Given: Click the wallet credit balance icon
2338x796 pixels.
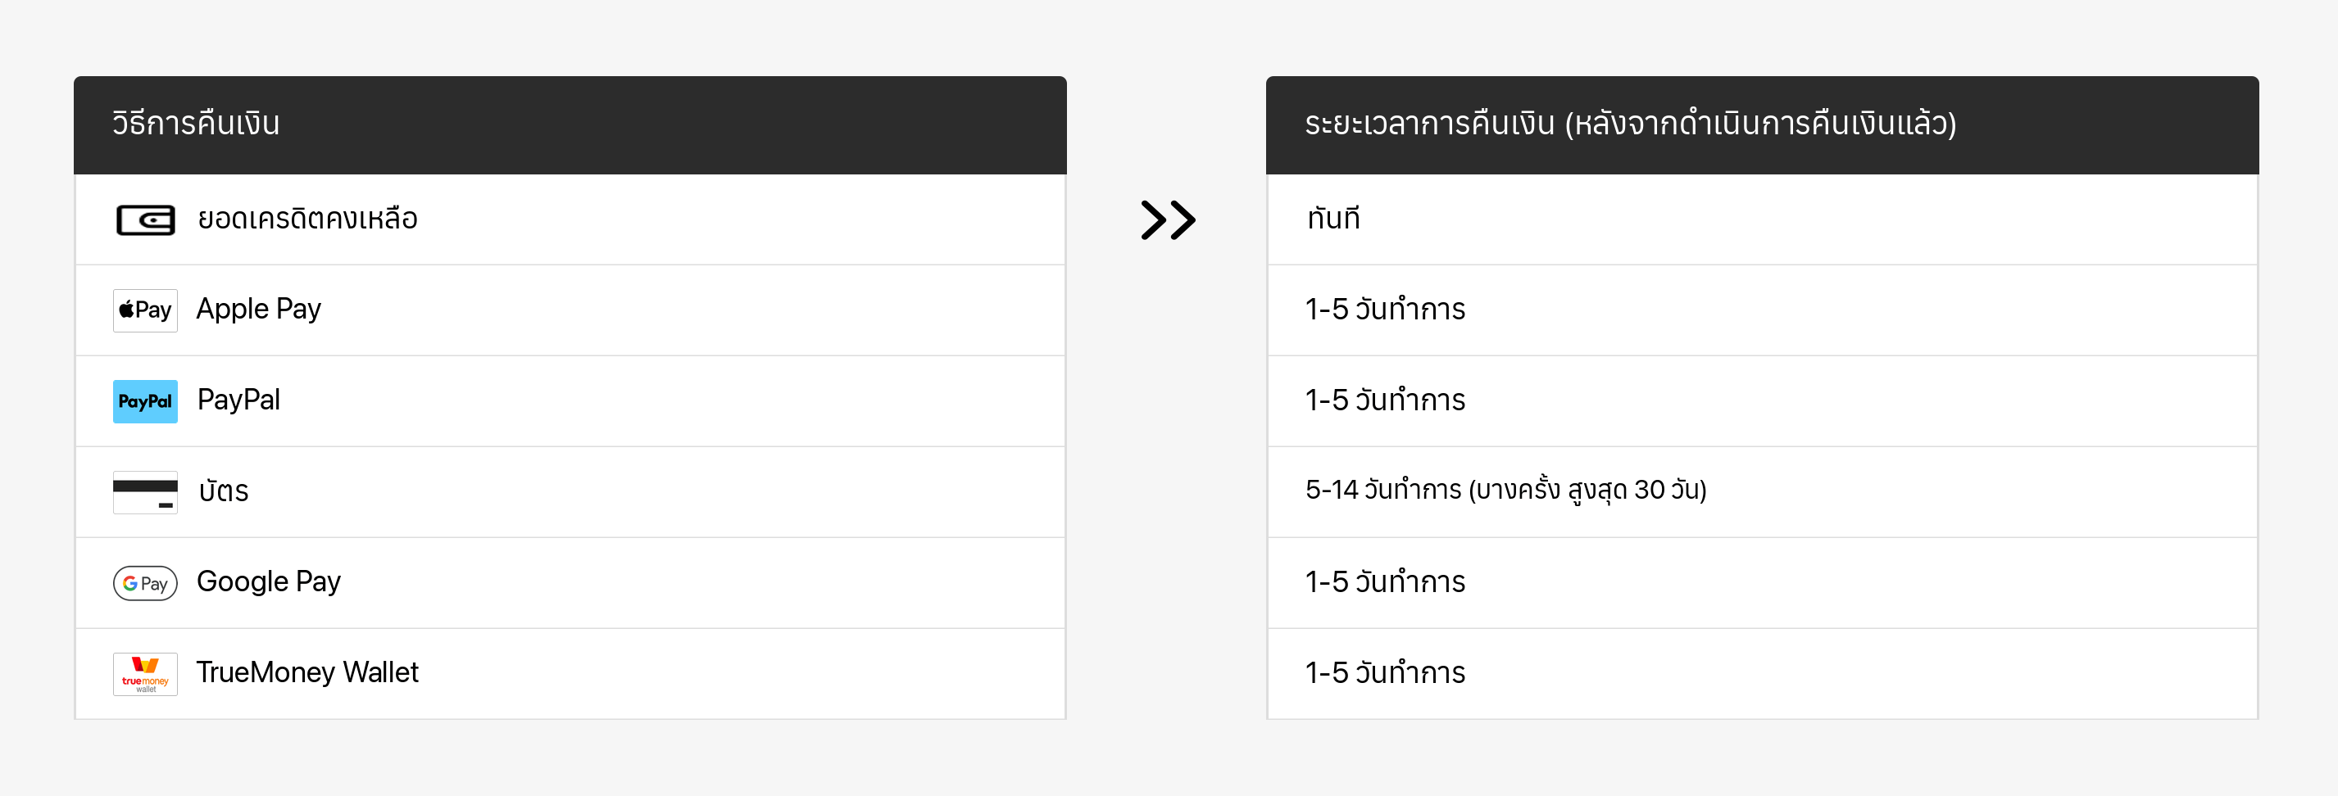Looking at the screenshot, I should click(x=145, y=219).
